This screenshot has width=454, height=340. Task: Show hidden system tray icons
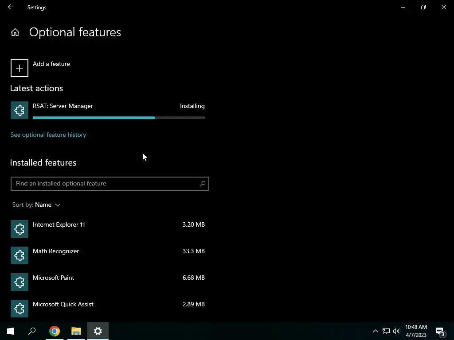click(375, 331)
